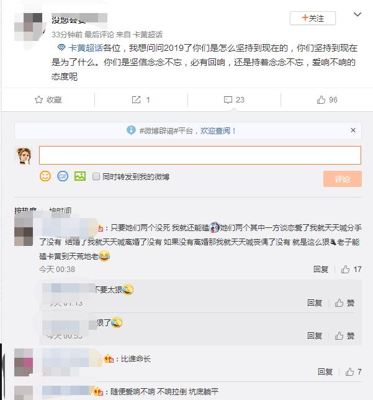Screen dimensions: 373x400
Task: Click the repost icon showing 1
Action: pos(141,99)
